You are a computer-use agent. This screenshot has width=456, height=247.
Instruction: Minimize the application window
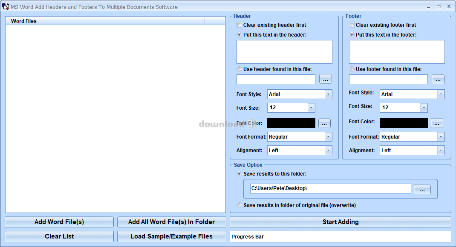[x=428, y=7]
